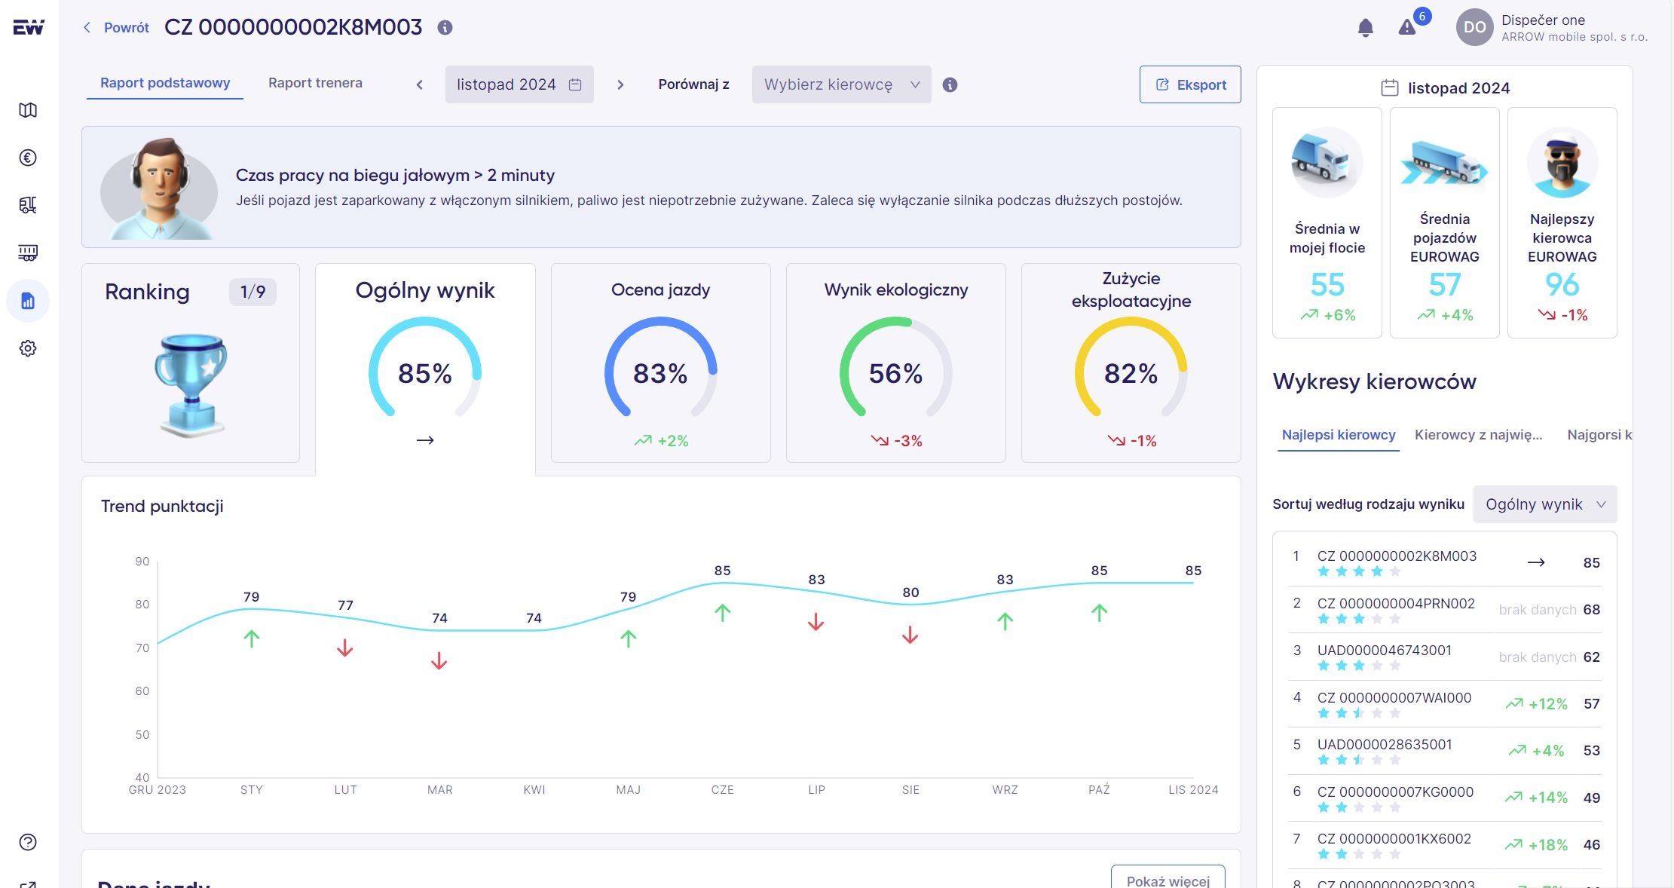The width and height of the screenshot is (1674, 888).
Task: Click the Powrót back link
Action: tap(126, 27)
